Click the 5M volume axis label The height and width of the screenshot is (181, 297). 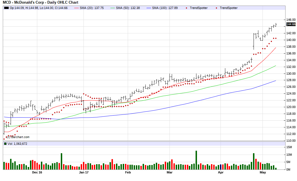tap(288, 162)
